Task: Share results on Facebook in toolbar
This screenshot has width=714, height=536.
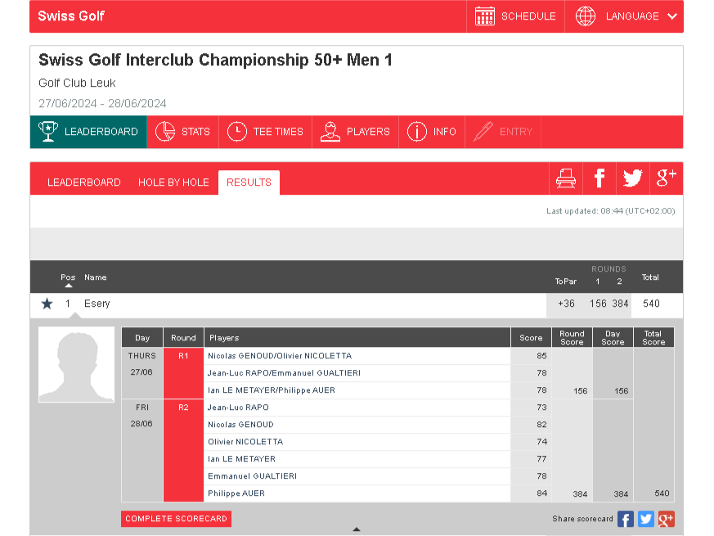Action: tap(599, 178)
